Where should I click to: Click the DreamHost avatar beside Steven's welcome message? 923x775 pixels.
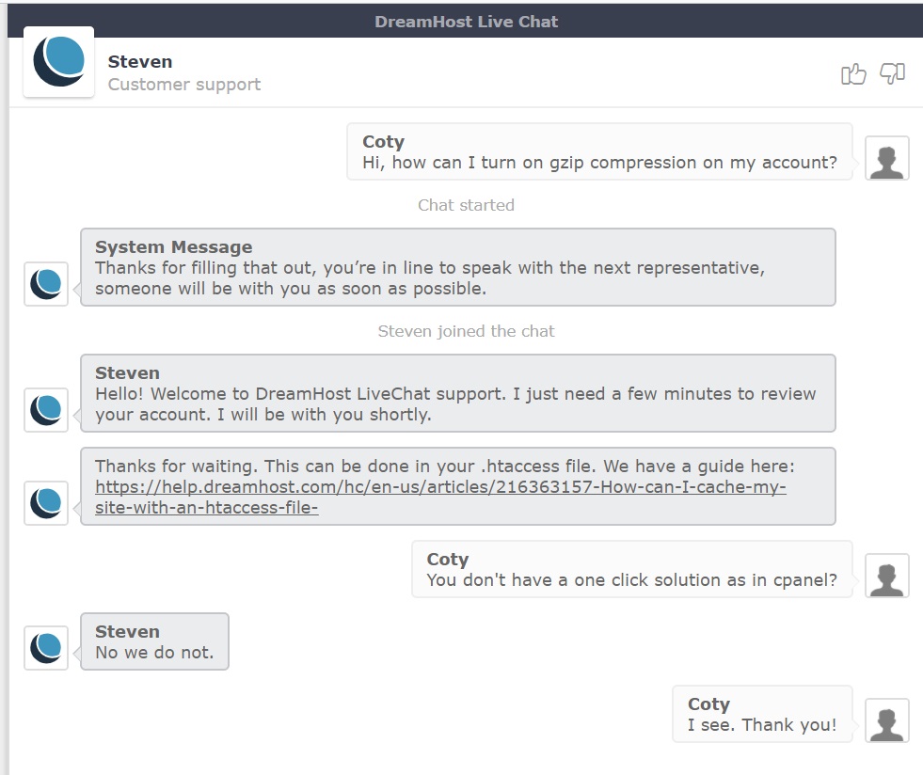tap(46, 410)
